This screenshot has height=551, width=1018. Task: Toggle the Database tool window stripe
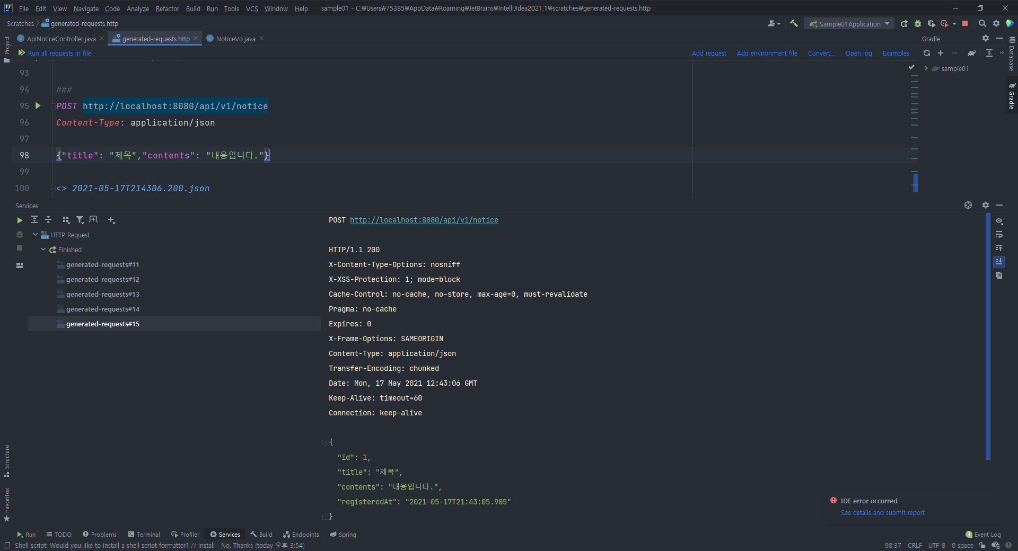click(x=1012, y=54)
